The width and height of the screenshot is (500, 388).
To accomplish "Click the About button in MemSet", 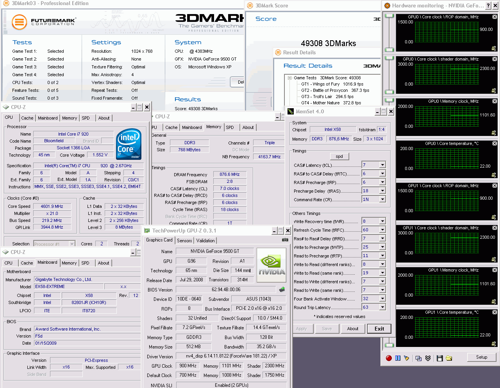I will tap(353, 329).
